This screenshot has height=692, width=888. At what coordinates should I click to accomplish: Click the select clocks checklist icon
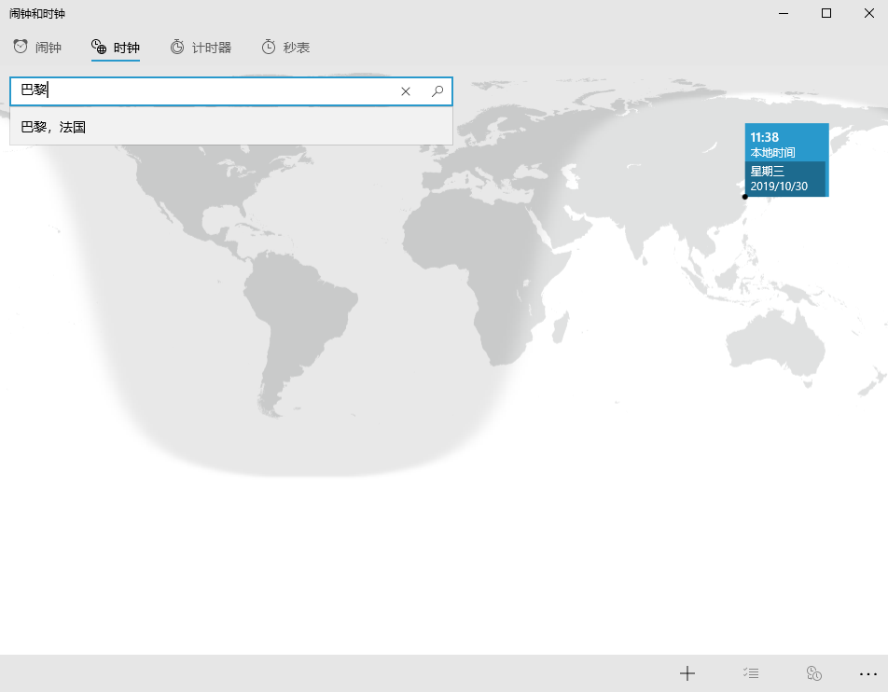751,672
